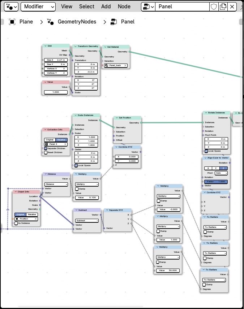Select Y axis in Align Euler node
Screen dimensions: 244x309
[216, 168]
